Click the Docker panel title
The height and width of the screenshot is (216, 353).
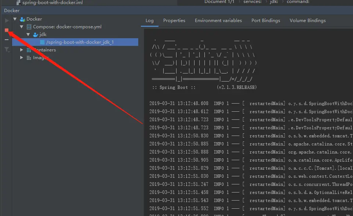[12, 11]
